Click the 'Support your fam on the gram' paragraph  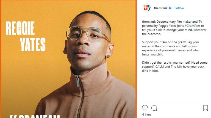pyautogui.click(x=171, y=48)
